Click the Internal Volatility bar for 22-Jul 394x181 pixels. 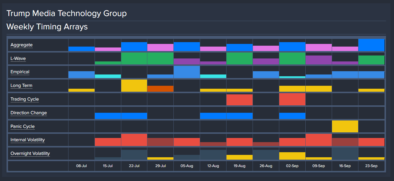[134, 140]
